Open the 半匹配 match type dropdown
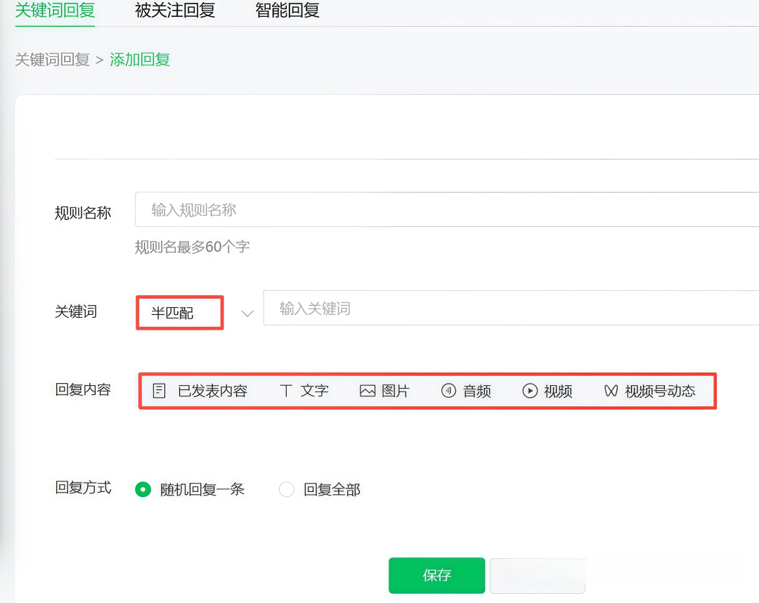Viewport: 759px width, 603px height. coord(180,313)
